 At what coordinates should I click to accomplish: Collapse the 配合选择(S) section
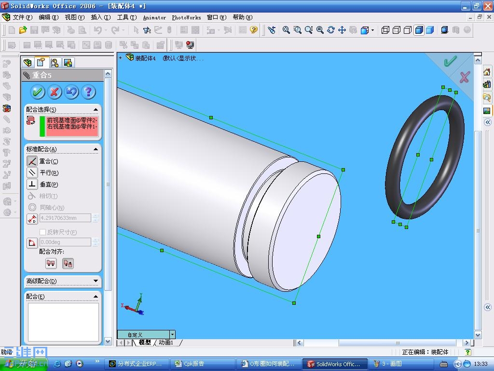(x=96, y=110)
